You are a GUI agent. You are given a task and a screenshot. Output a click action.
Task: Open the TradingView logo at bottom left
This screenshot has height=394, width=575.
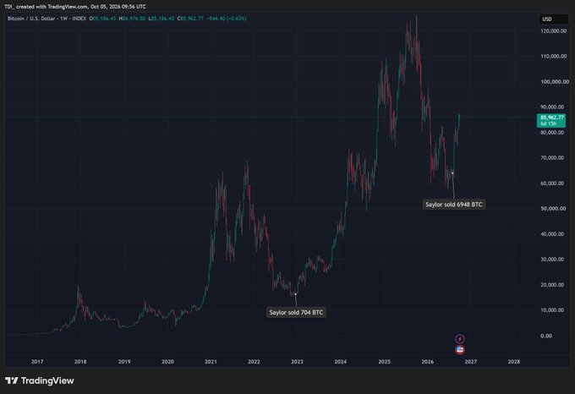[x=40, y=380]
